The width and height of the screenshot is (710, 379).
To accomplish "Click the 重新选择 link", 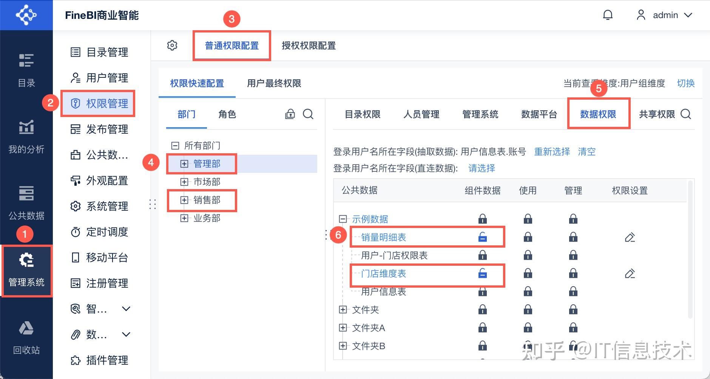I will pos(552,152).
